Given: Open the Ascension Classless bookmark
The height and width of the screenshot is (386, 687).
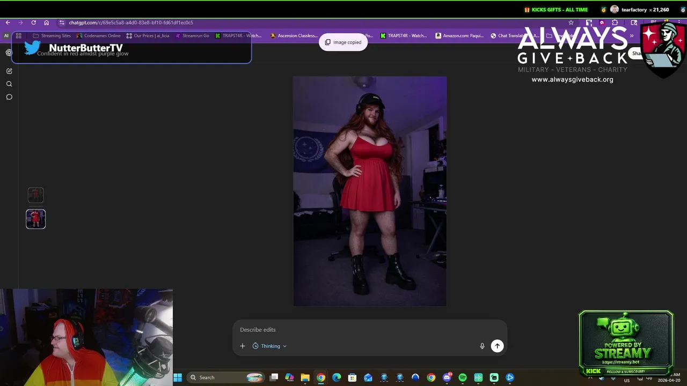Looking at the screenshot, I should [294, 36].
